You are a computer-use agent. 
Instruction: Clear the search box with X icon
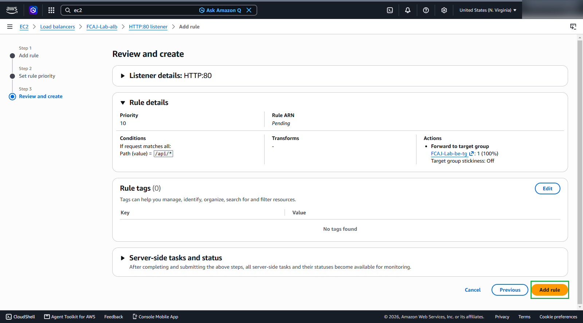point(249,10)
